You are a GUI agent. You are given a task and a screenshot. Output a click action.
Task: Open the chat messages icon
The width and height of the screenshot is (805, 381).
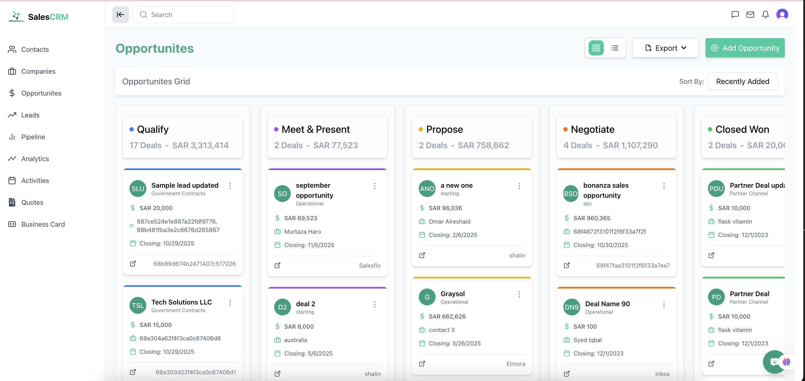(735, 15)
